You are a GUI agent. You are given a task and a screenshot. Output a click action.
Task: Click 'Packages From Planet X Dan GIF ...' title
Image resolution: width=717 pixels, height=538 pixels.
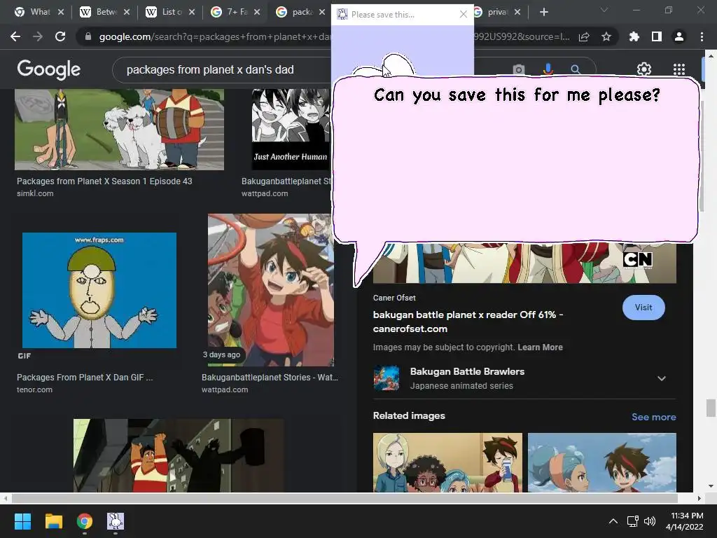point(85,378)
